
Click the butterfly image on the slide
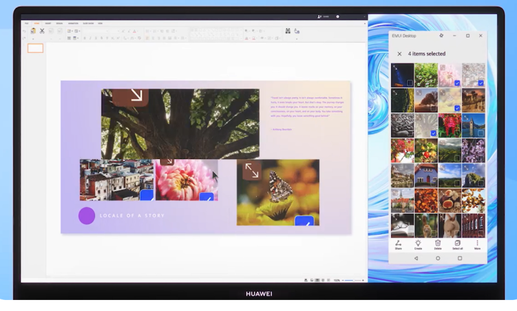click(278, 192)
